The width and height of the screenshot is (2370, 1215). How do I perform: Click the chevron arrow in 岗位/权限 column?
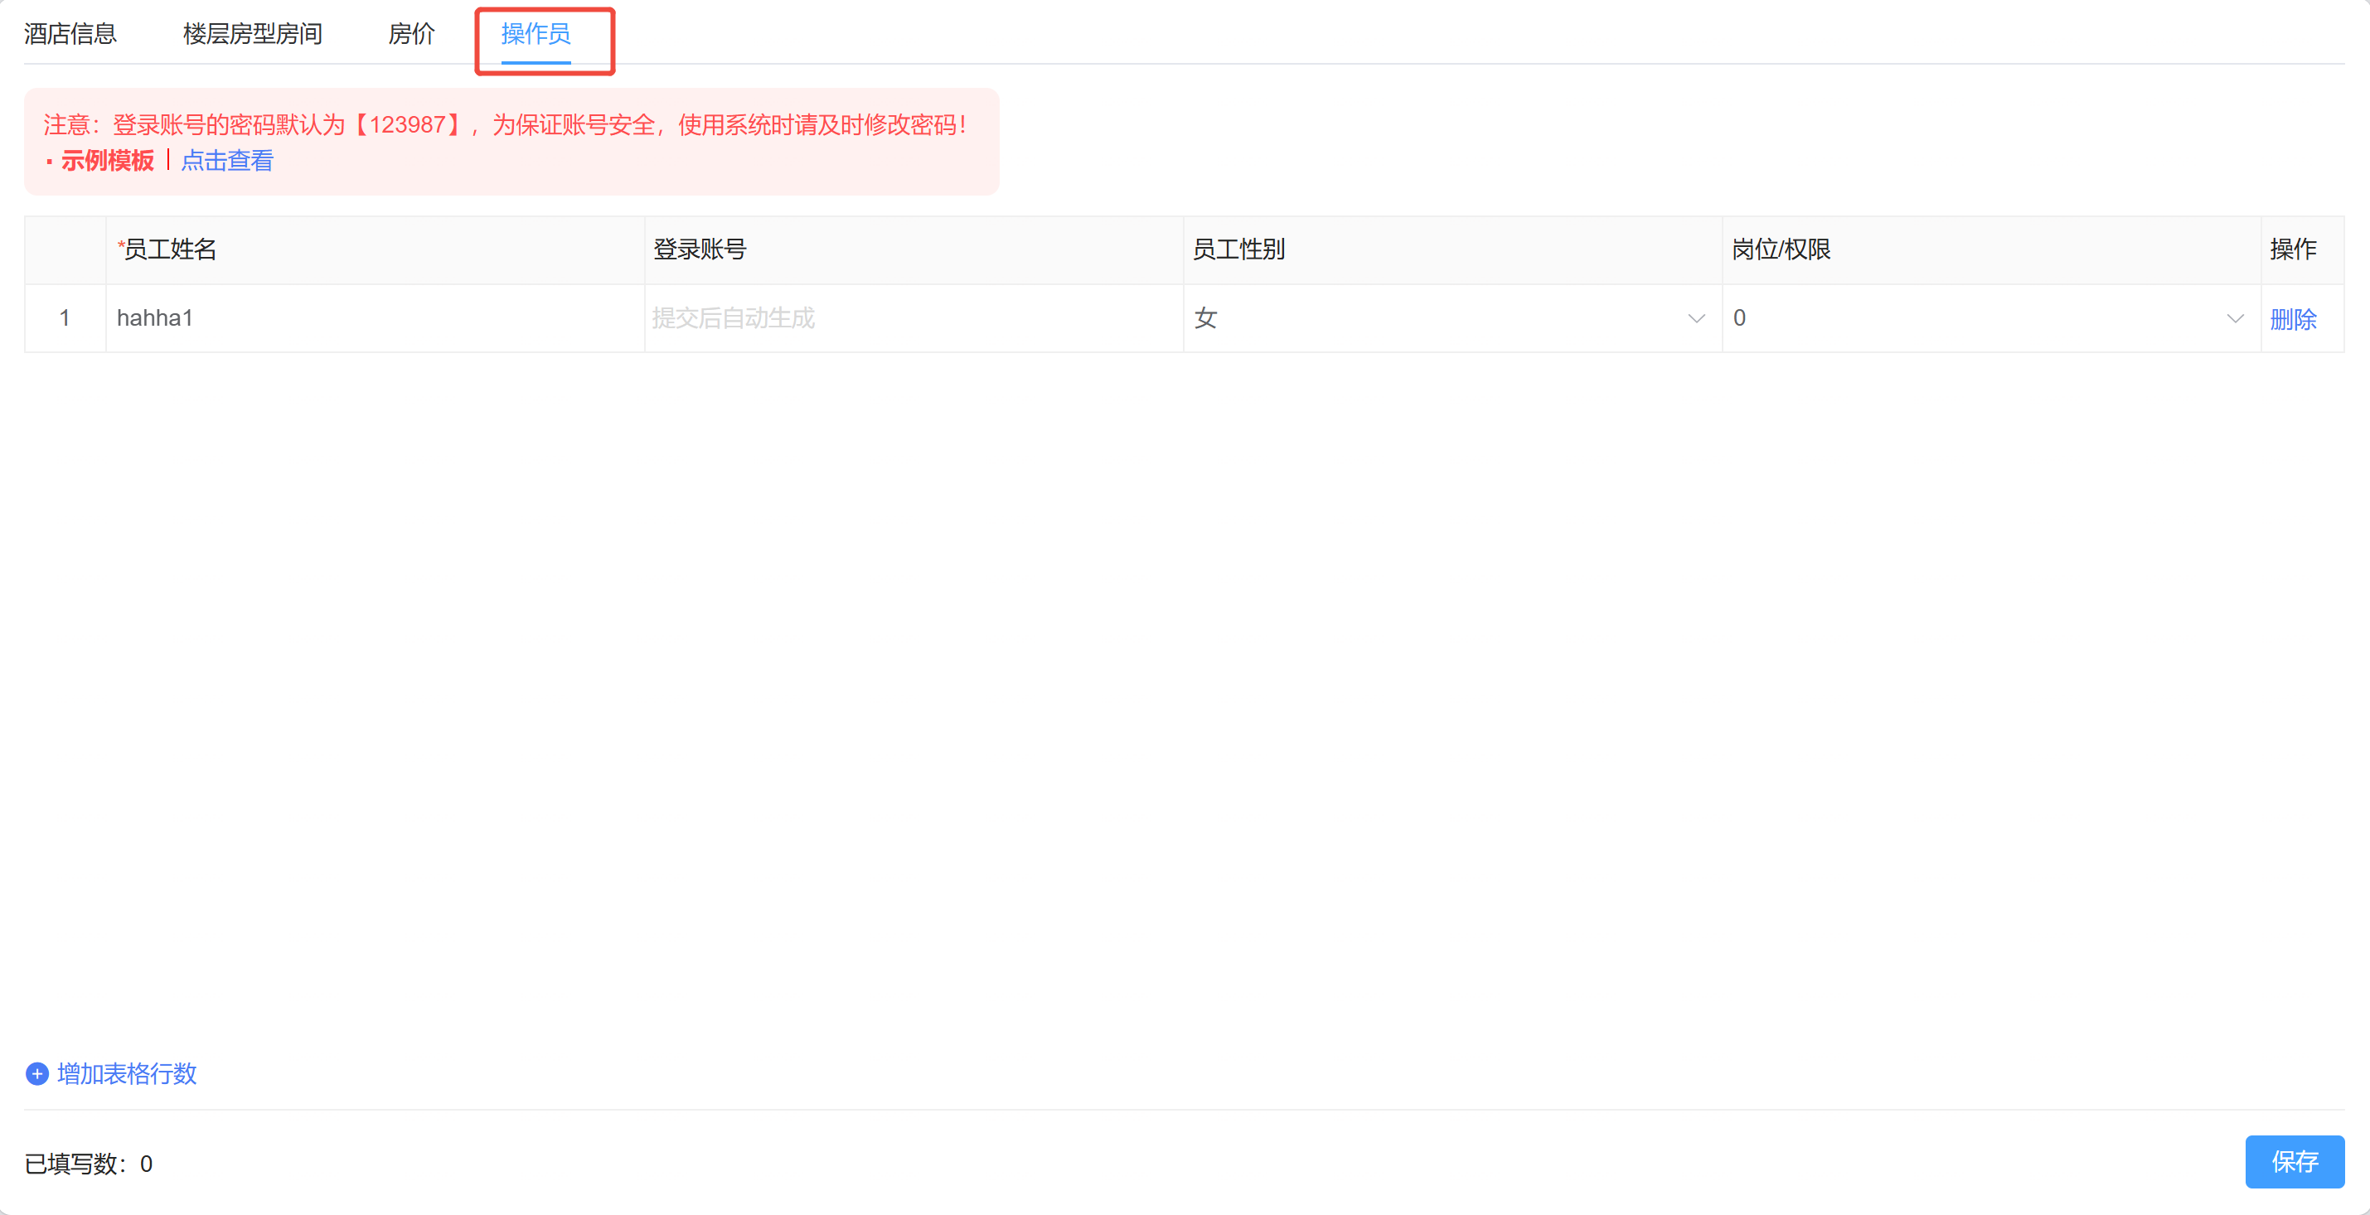[x=2236, y=318]
